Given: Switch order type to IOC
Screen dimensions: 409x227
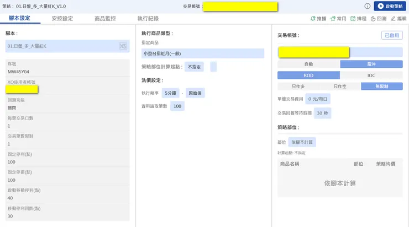Looking at the screenshot, I should pyautogui.click(x=371, y=75).
